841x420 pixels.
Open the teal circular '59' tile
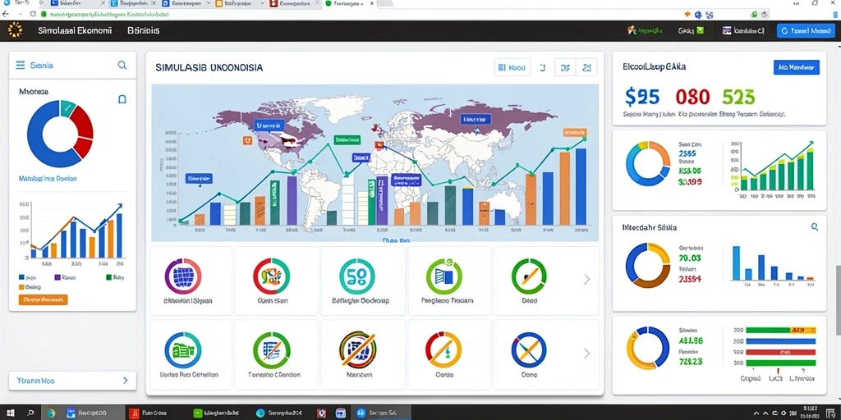click(357, 276)
